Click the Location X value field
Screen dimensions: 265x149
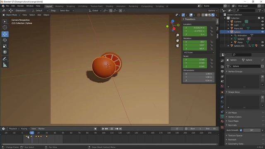click(195, 28)
